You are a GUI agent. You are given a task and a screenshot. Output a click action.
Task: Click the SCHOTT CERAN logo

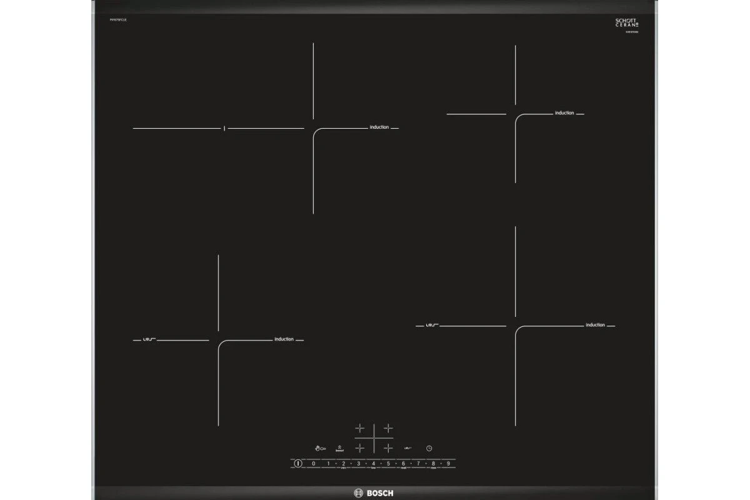626,23
